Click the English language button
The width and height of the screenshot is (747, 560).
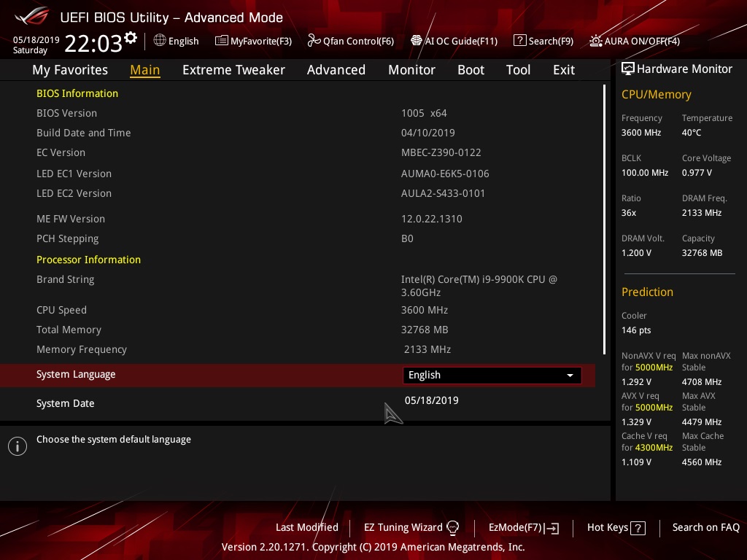point(177,41)
